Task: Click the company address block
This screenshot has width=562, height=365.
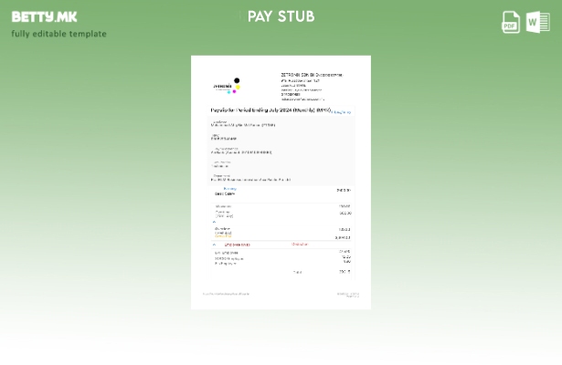Action: click(x=311, y=87)
